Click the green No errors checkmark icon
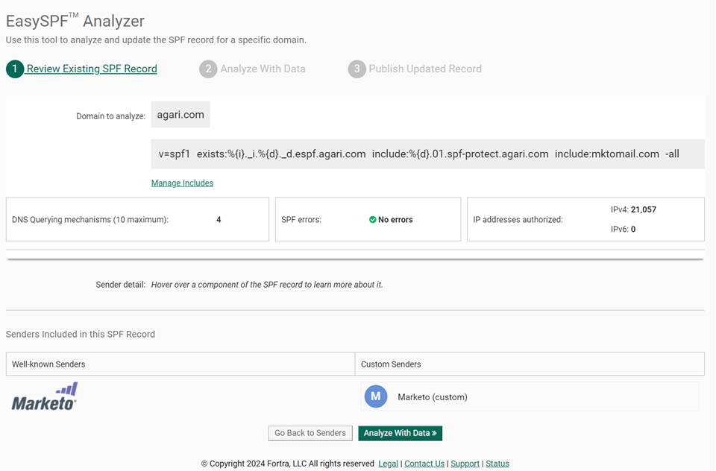The height and width of the screenshot is (471, 716). 372,220
